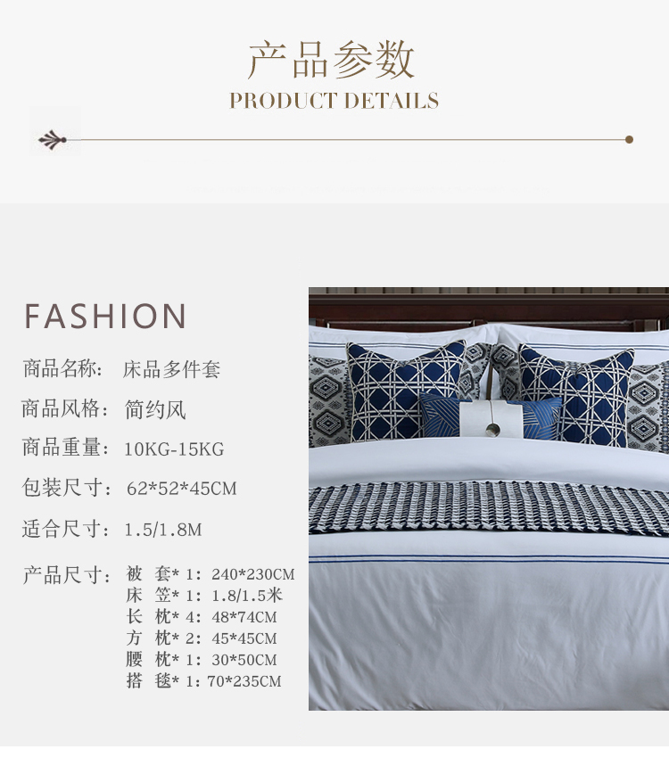The width and height of the screenshot is (669, 774).
Task: Click the FASHION heading text
Action: [105, 316]
